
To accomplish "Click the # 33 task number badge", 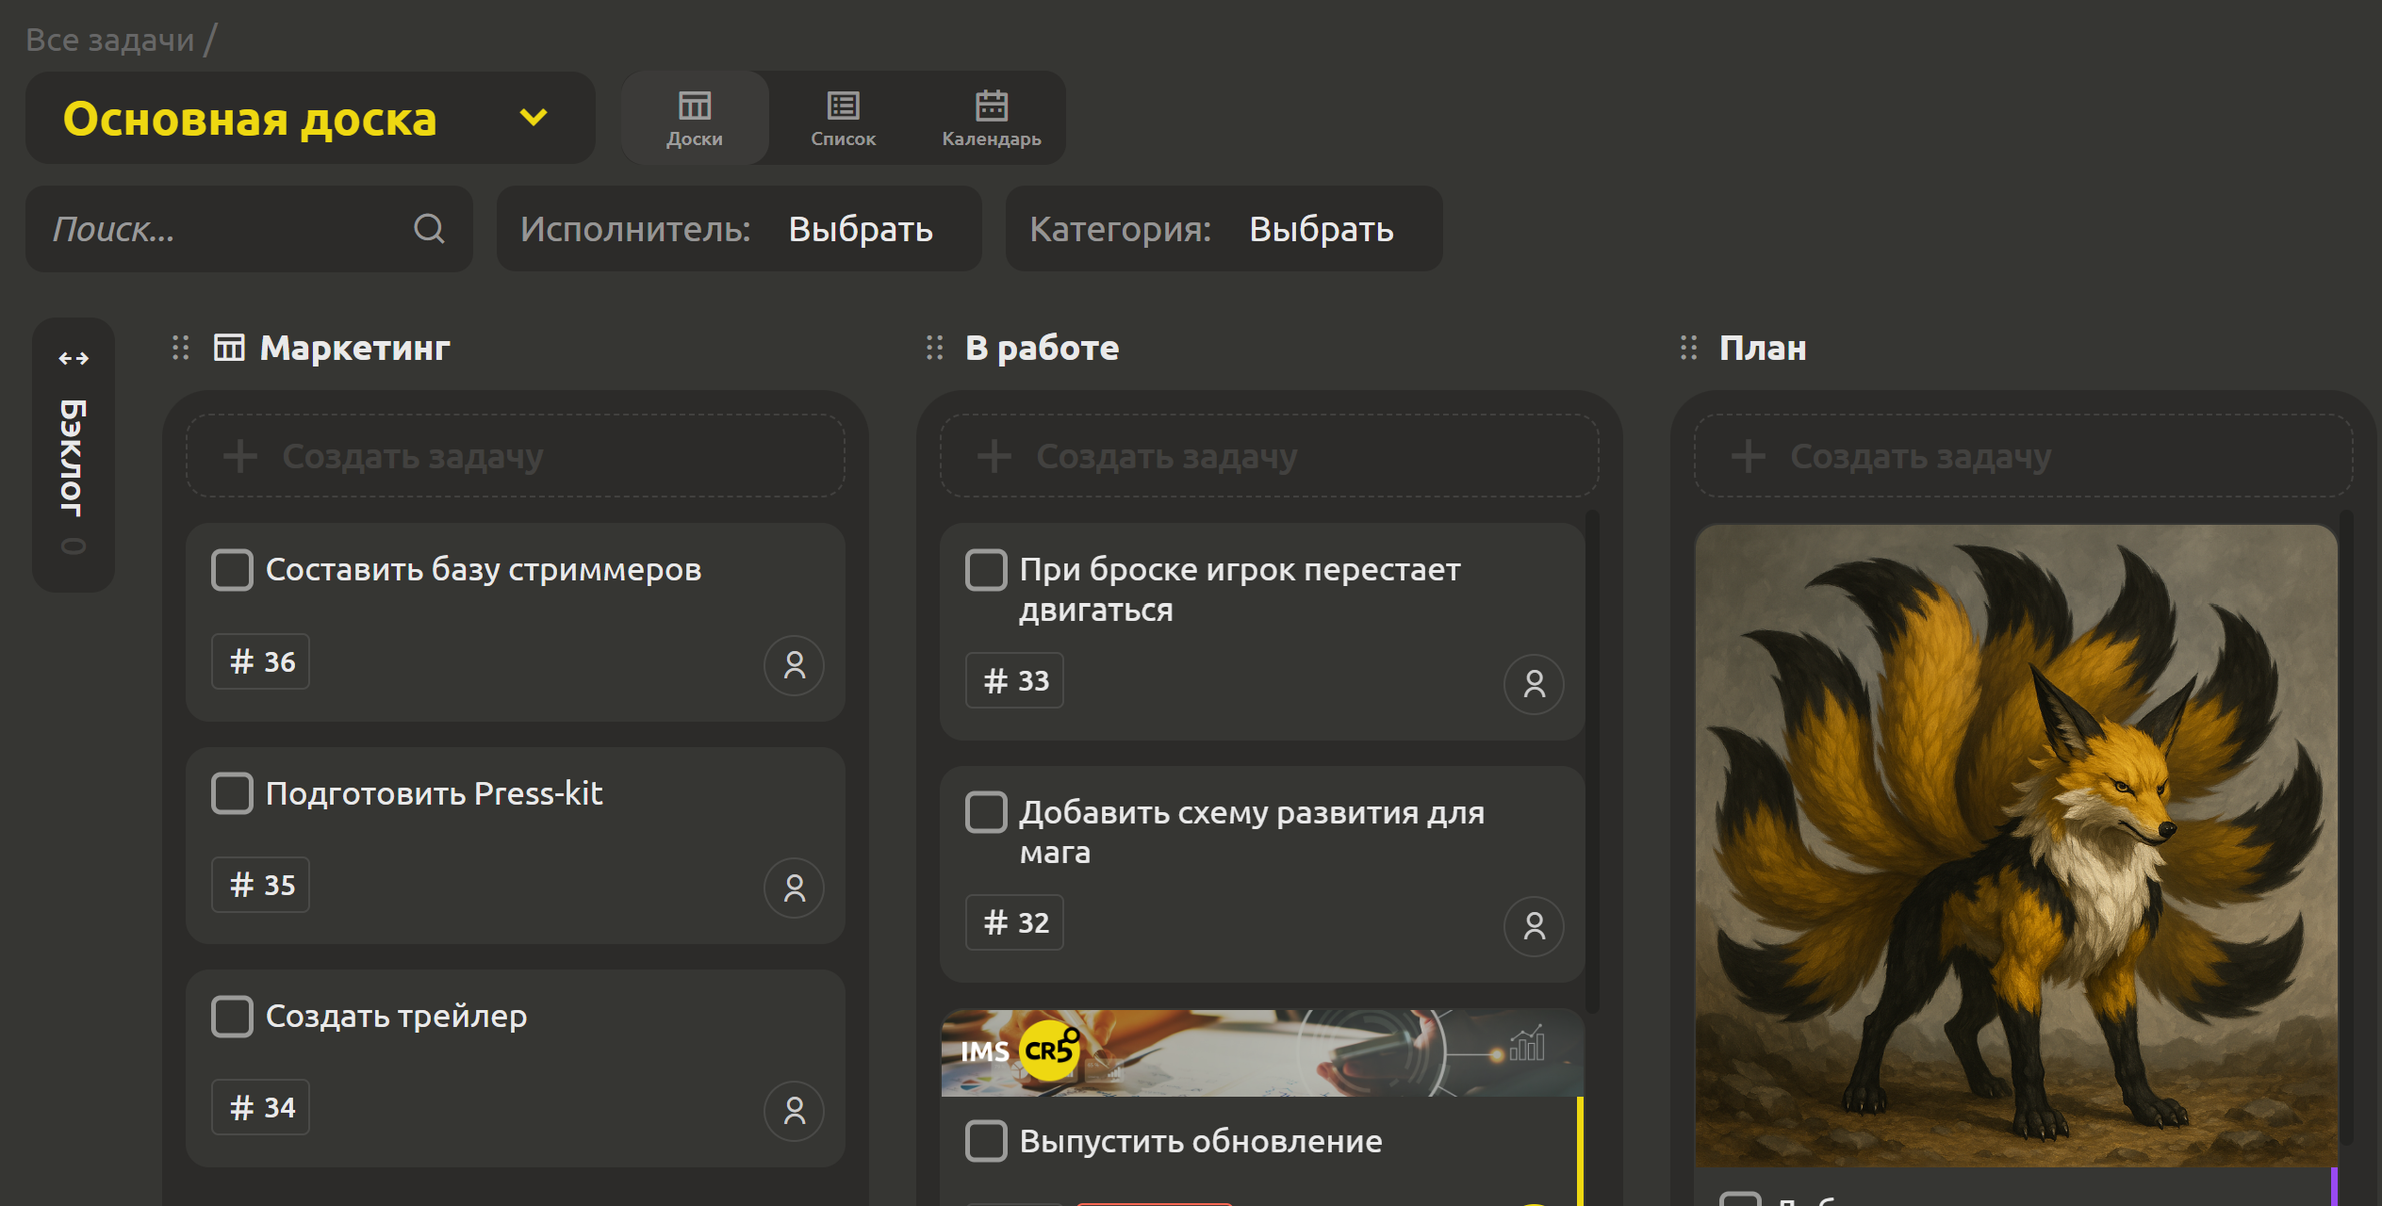I will (x=1015, y=680).
